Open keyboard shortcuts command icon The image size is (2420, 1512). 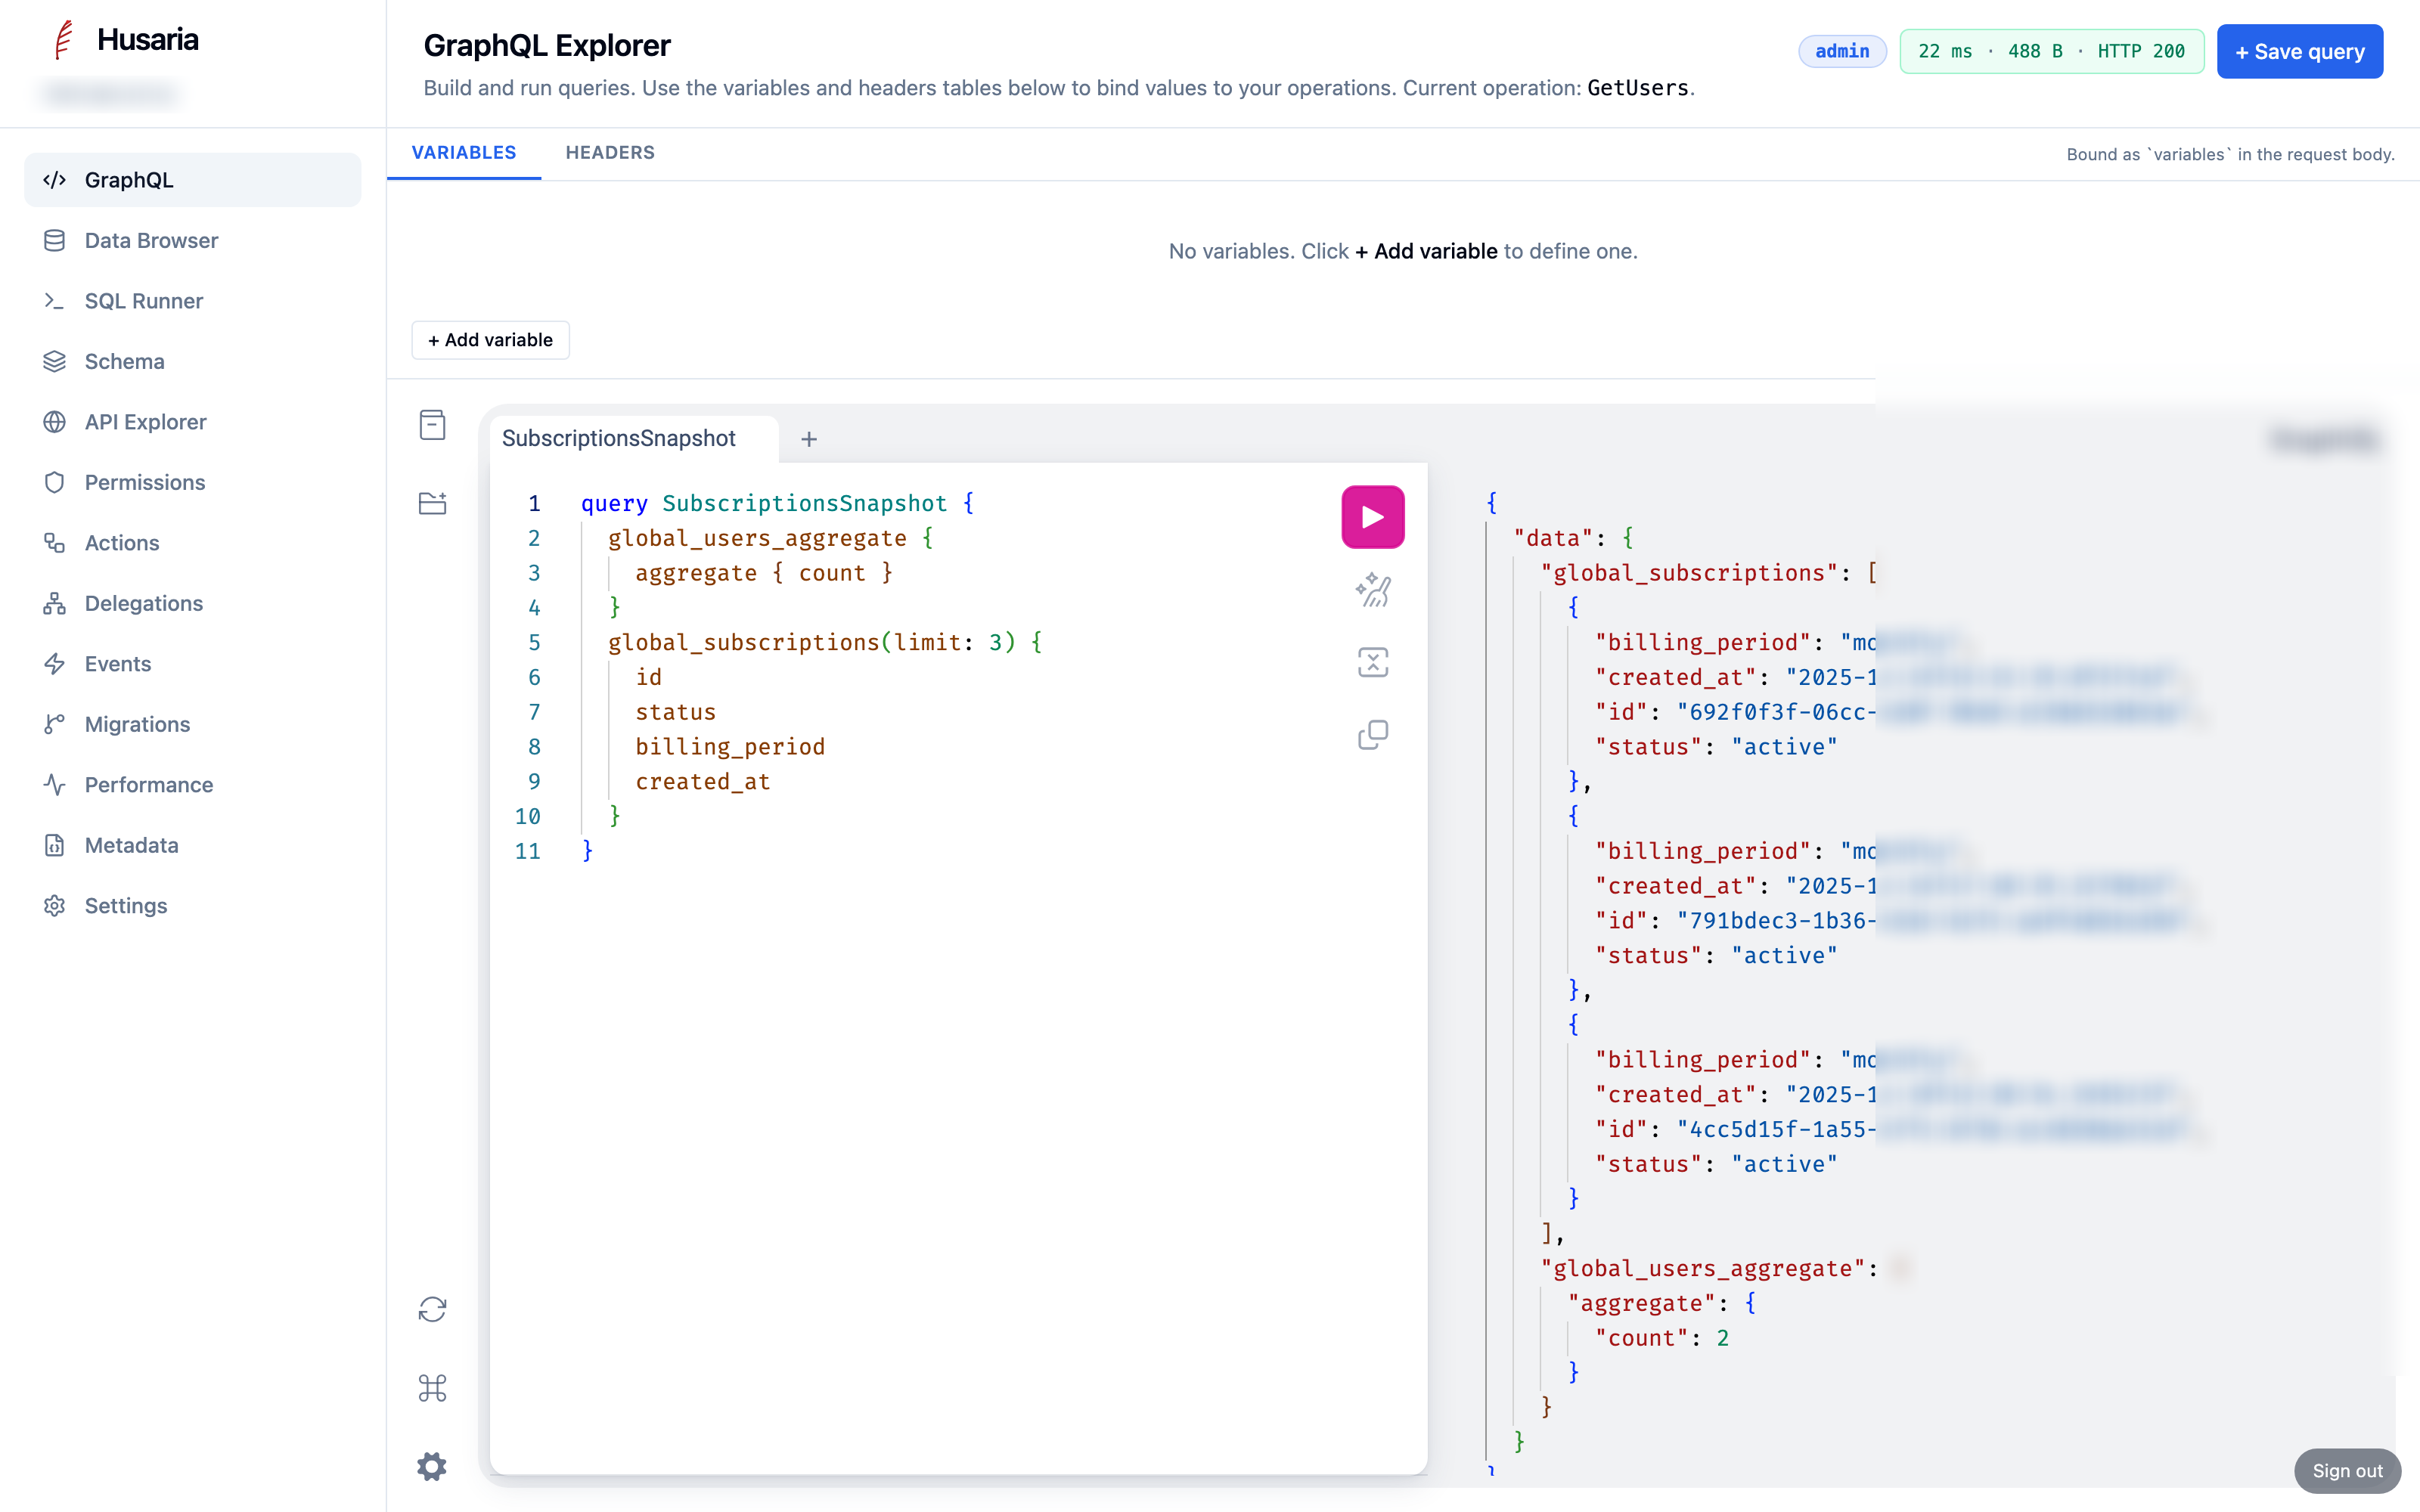pos(432,1388)
